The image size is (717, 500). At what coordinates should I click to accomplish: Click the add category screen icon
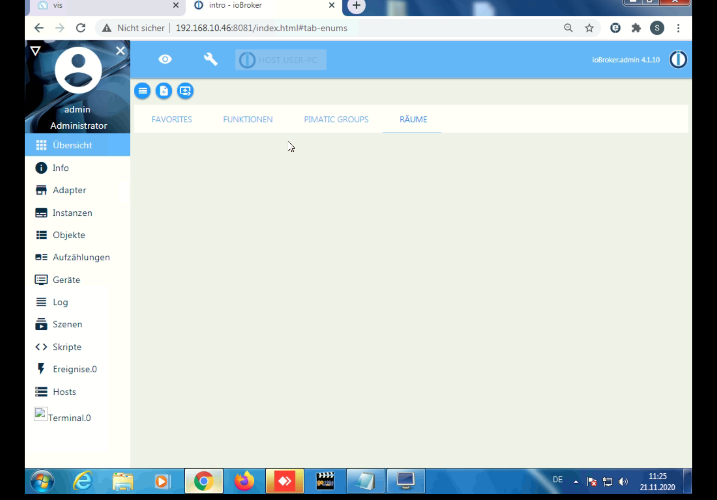[185, 91]
